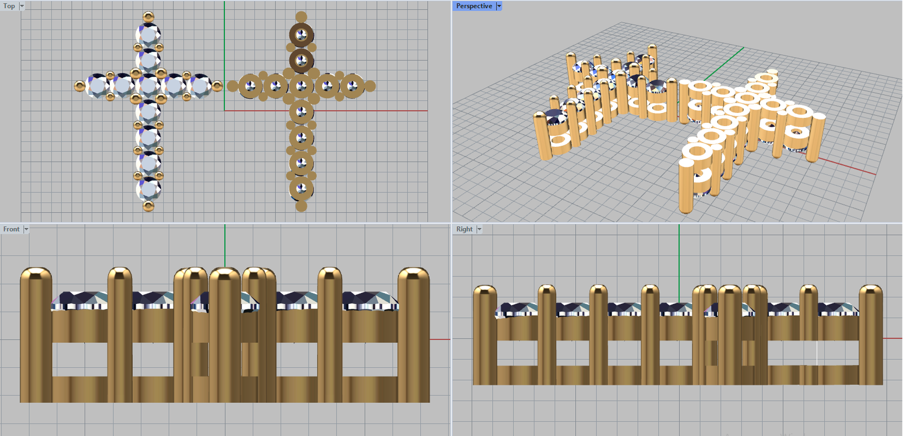The width and height of the screenshot is (904, 436).
Task: Expand the Perspective viewport dropdown arrow
Action: point(498,6)
